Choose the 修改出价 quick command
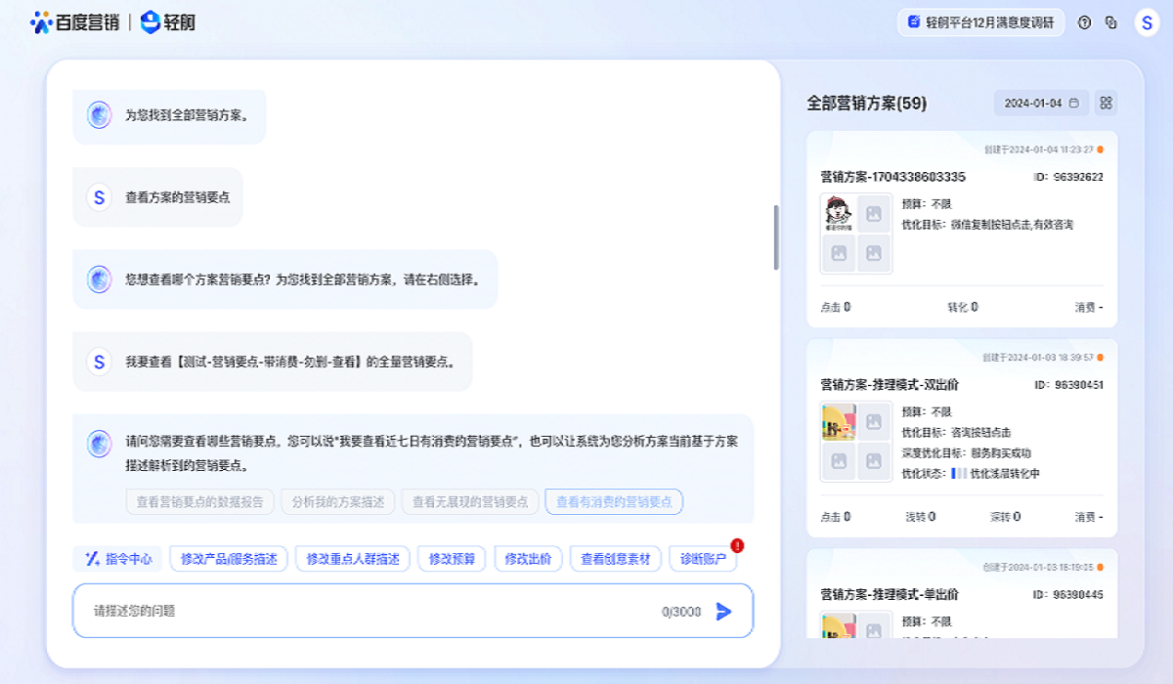 pos(528,559)
